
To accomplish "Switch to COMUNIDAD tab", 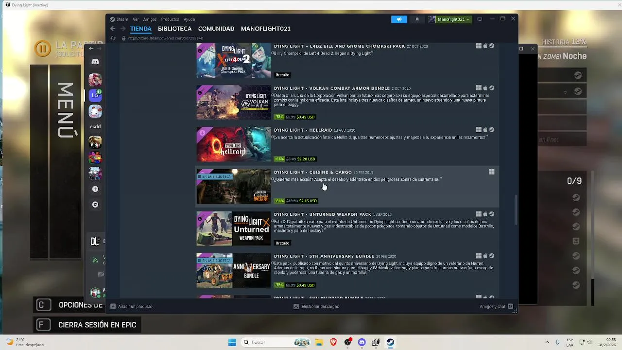I will tap(216, 29).
